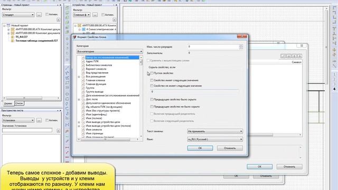Image resolution: width=338 pixels, height=190 pixels.
Task: Click second small toolbar button above Символ column
Action: (x=288, y=56)
